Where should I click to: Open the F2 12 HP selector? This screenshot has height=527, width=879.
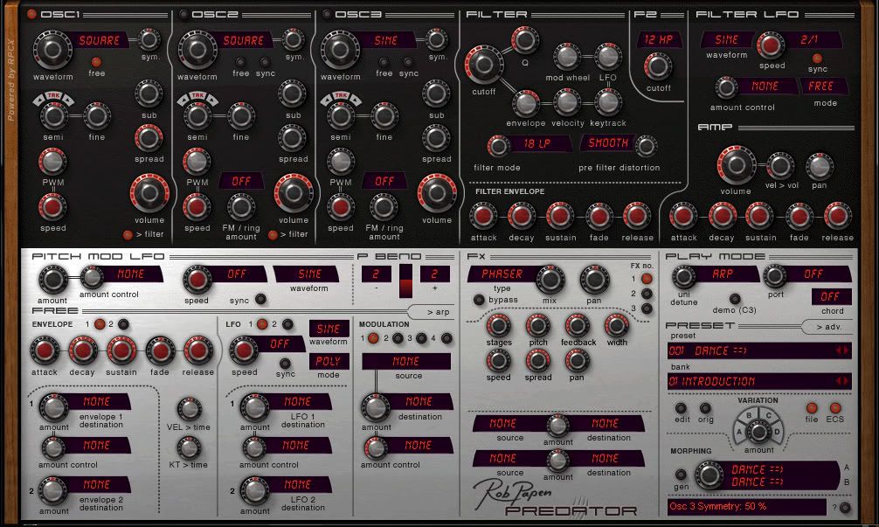coord(659,39)
